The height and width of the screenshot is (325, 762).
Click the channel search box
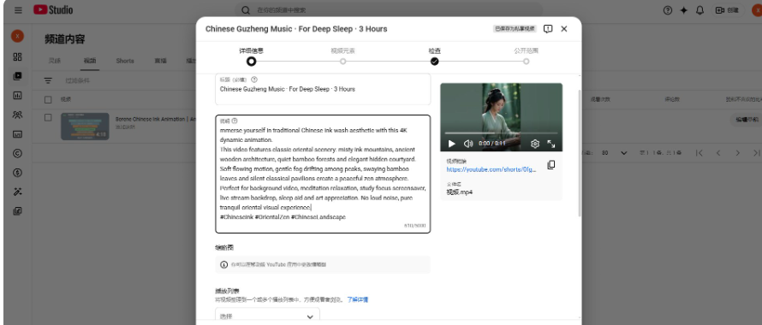[389, 9]
